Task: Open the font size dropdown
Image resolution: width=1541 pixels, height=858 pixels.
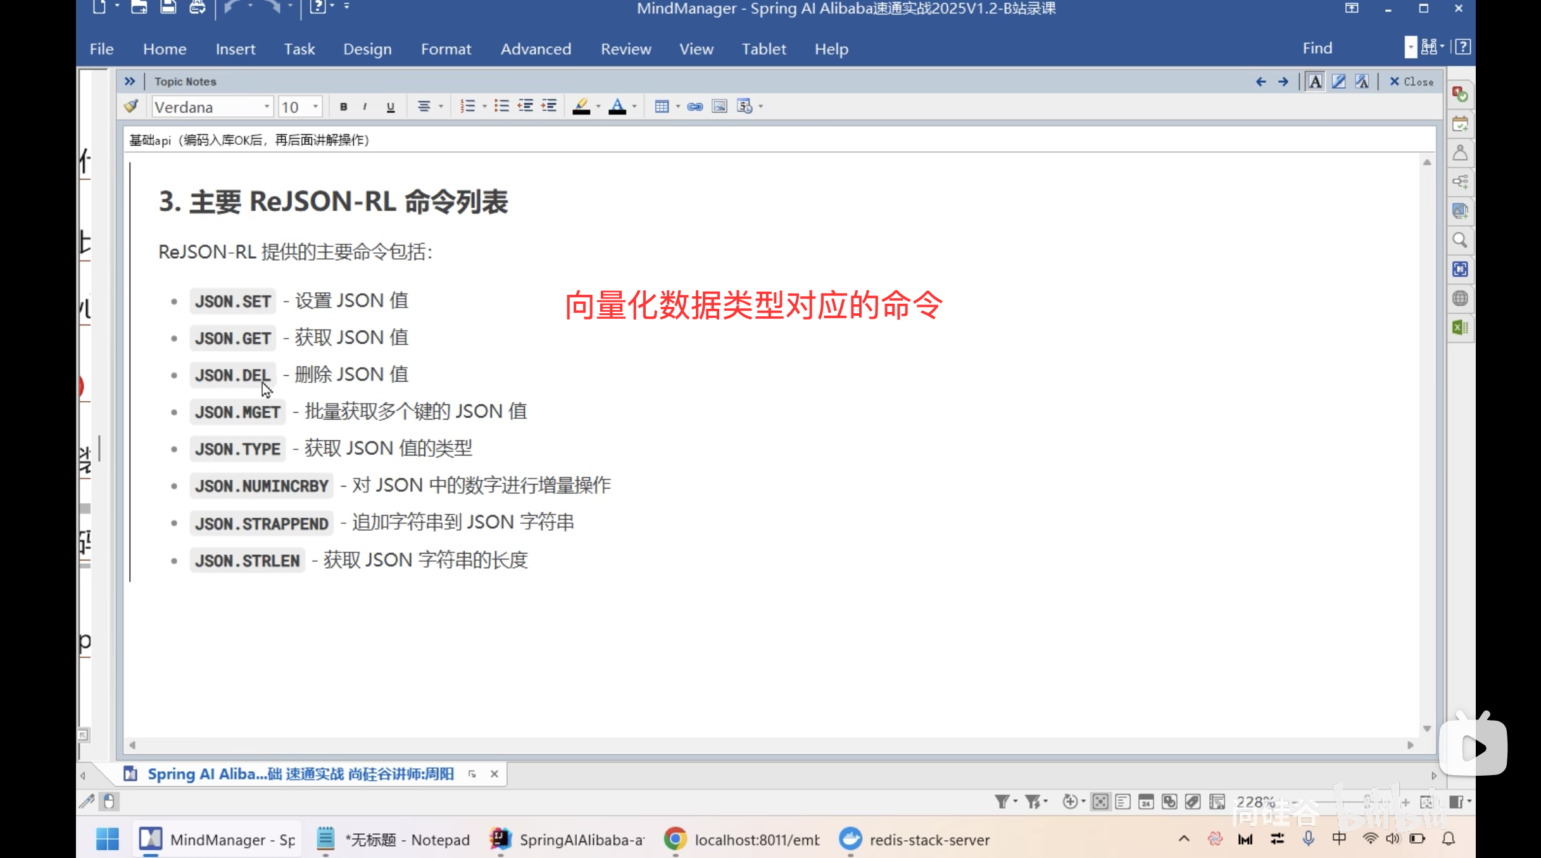Action: 315,106
